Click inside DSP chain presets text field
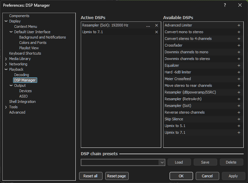Screen dimensions: 248x183 click(120, 163)
